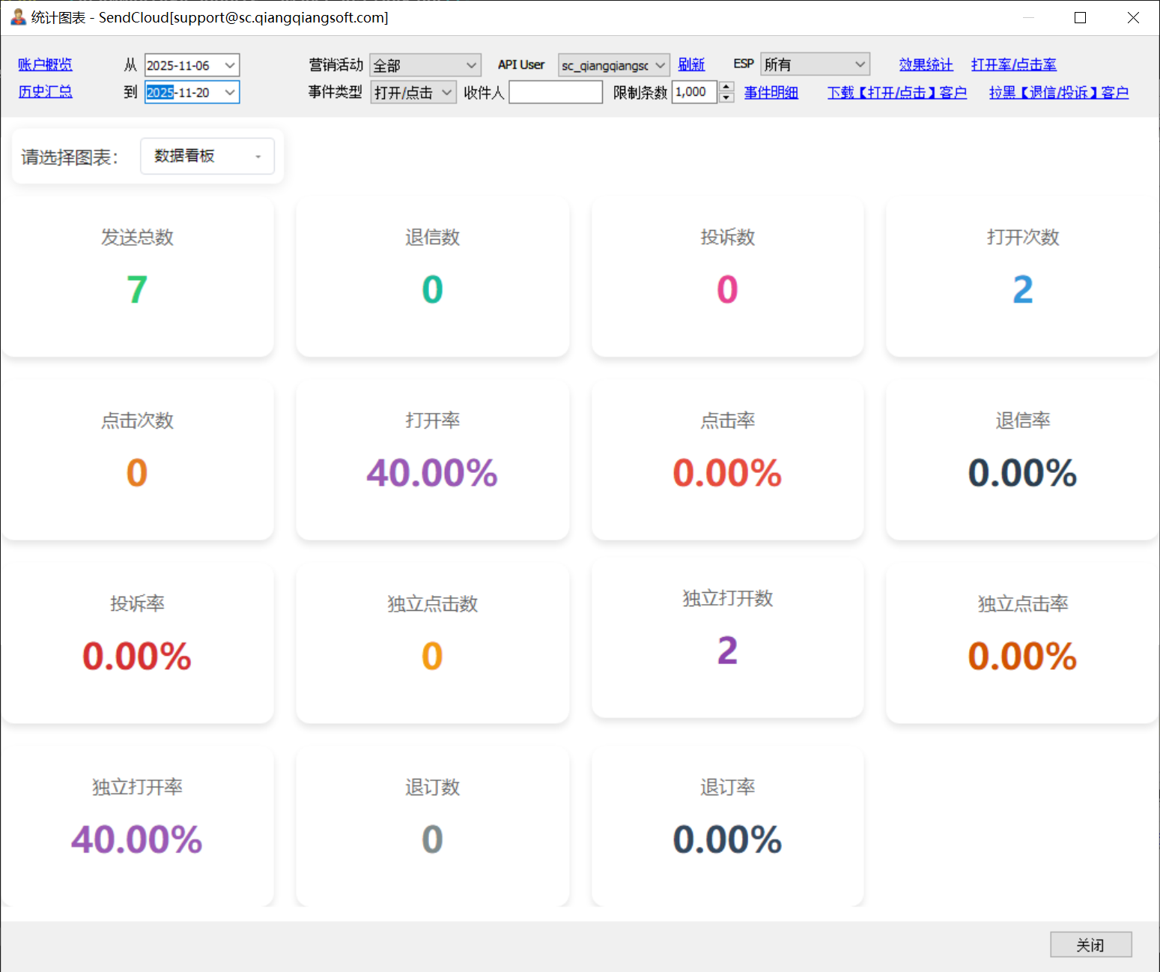
Task: Expand the end date 2025-11-20 dropdown
Action: [230, 92]
